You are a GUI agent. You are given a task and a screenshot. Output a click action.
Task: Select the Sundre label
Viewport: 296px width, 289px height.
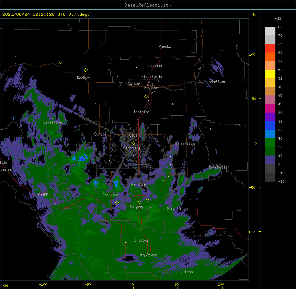pyautogui.click(x=100, y=134)
